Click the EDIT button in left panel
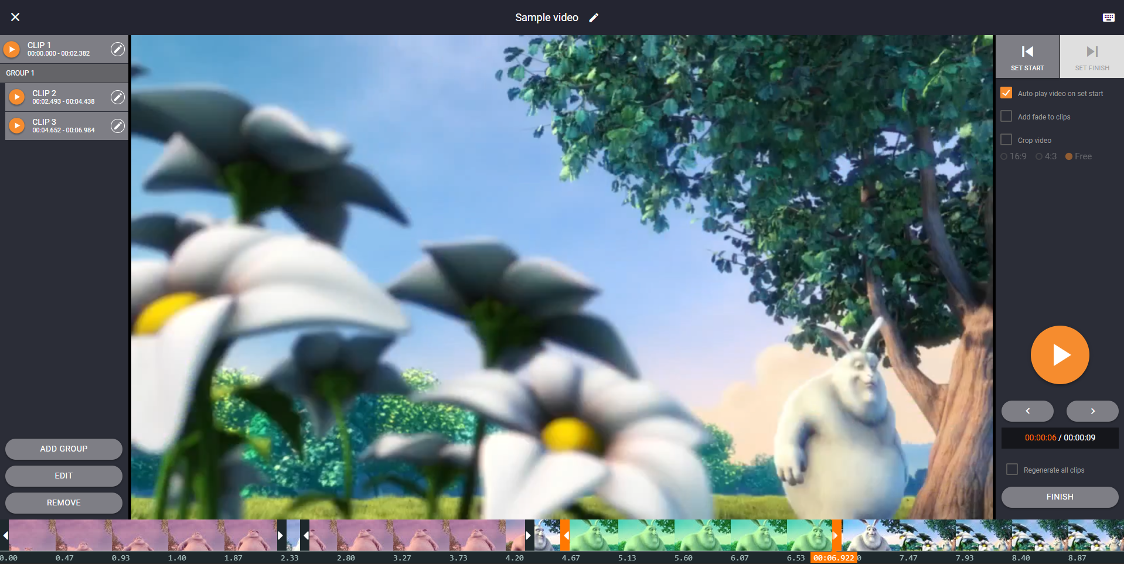The image size is (1124, 564). point(64,476)
